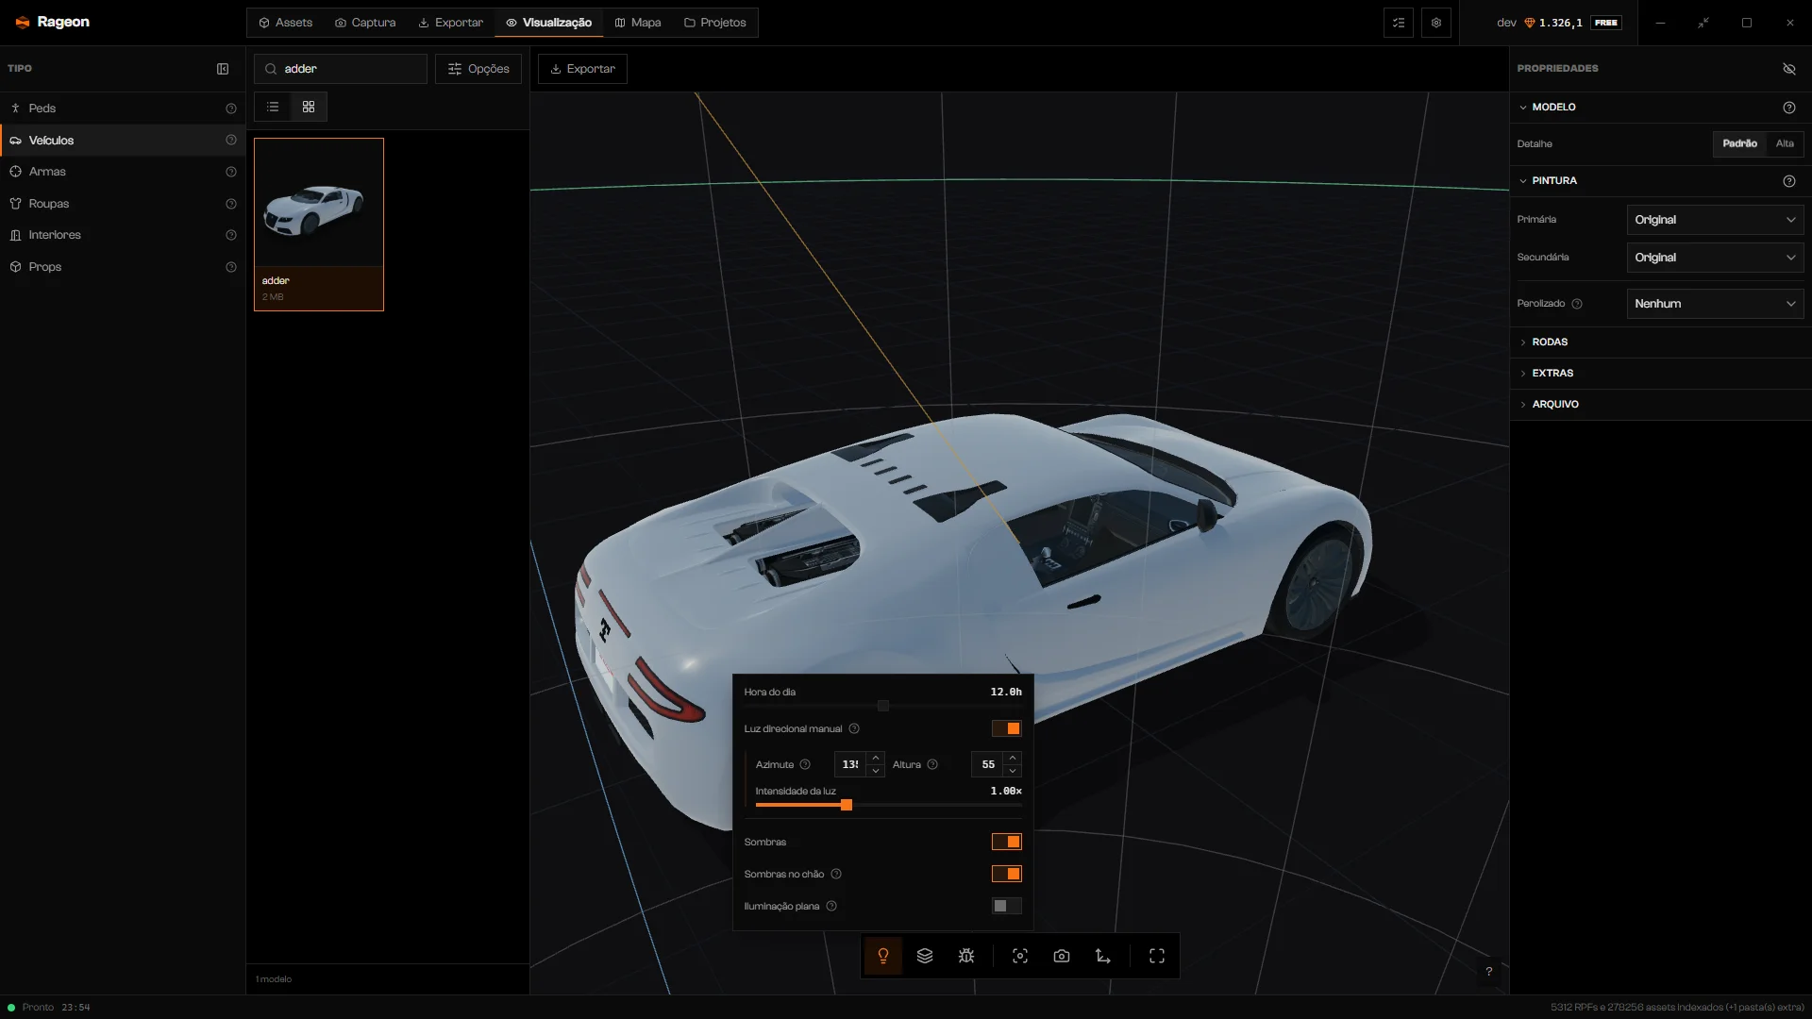
Task: Click the question mark help button in viewport corner
Action: 1489,972
